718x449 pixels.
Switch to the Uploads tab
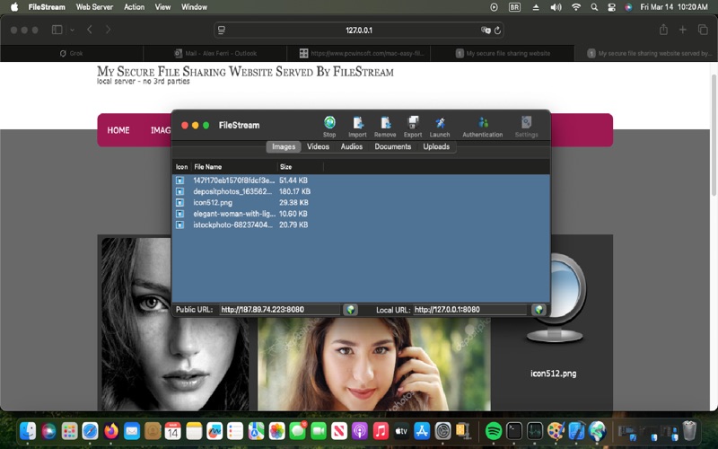pos(436,146)
